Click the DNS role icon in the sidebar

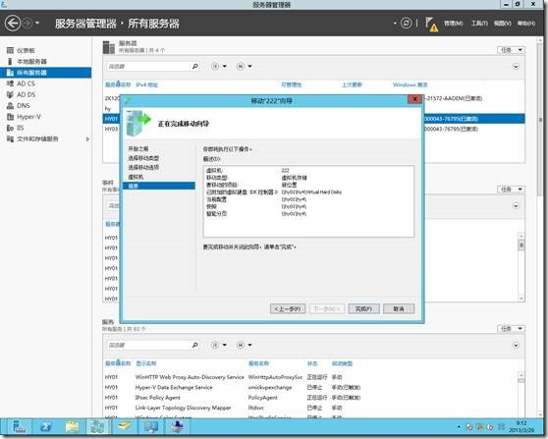point(10,105)
